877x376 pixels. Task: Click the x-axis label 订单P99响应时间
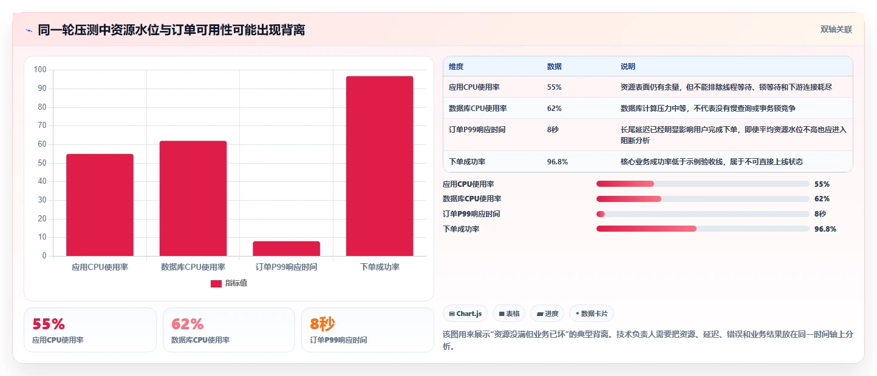click(286, 267)
